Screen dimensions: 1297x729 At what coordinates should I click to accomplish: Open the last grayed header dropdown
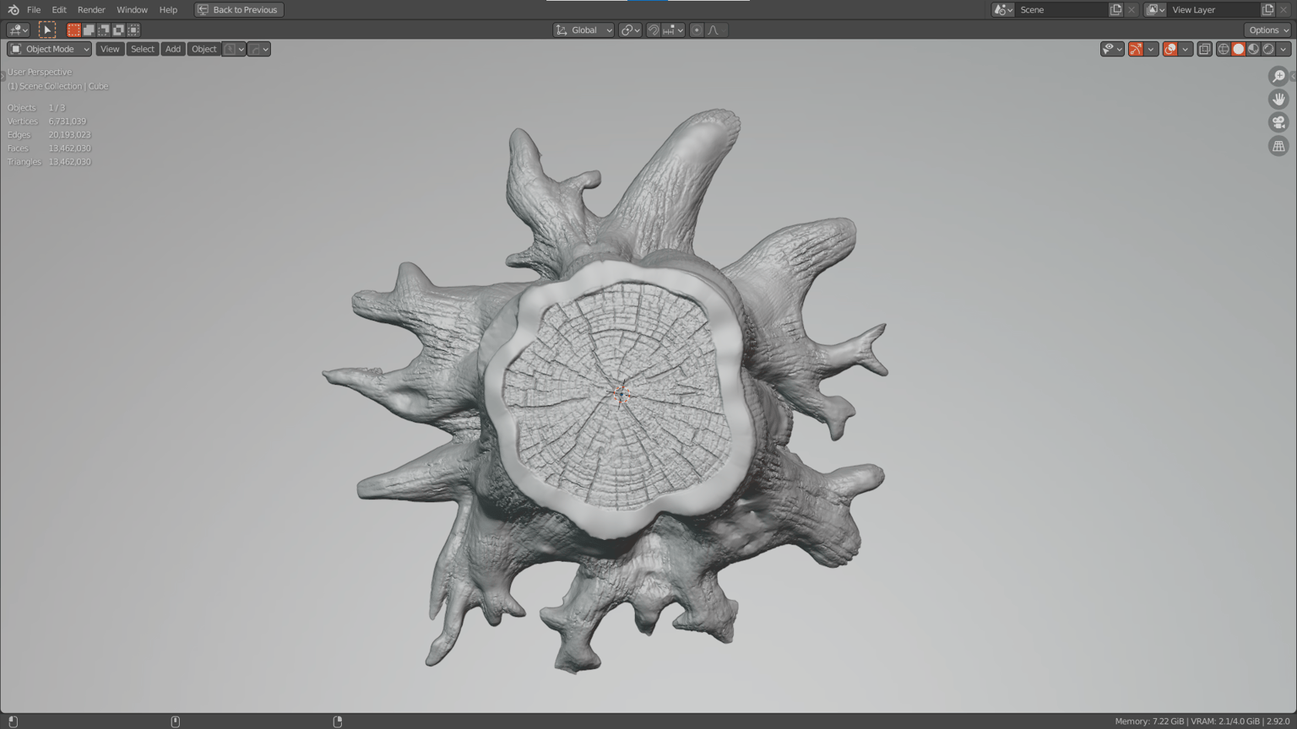click(x=259, y=49)
